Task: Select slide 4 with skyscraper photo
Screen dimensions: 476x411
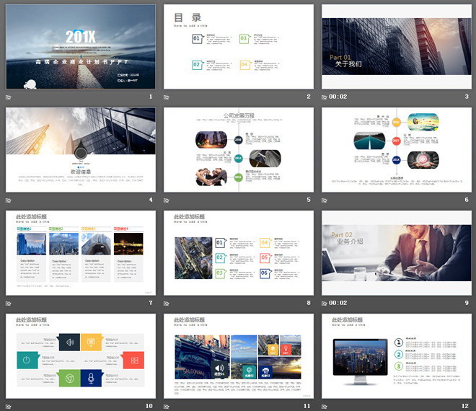Action: [x=81, y=150]
